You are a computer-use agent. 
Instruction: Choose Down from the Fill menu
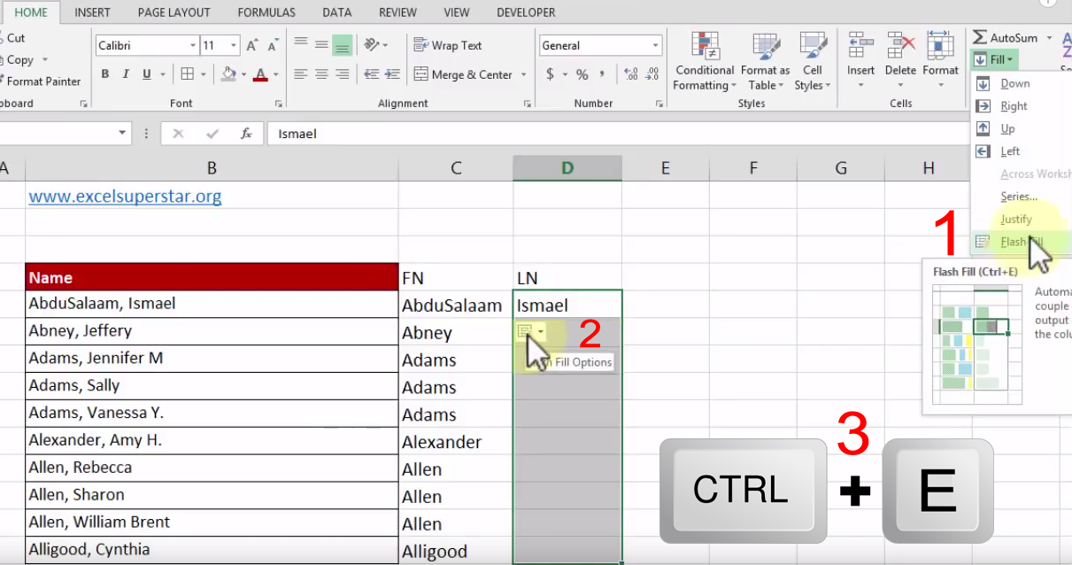(1015, 83)
